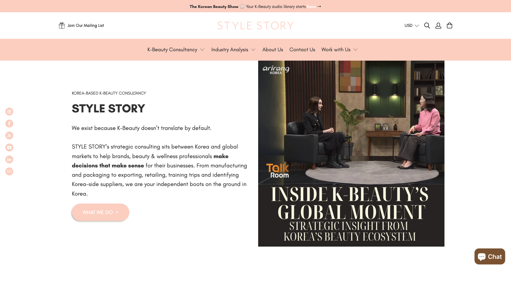This screenshot has width=511, height=287.
Task: Open the LinkedIn social link
Action: tap(9, 159)
